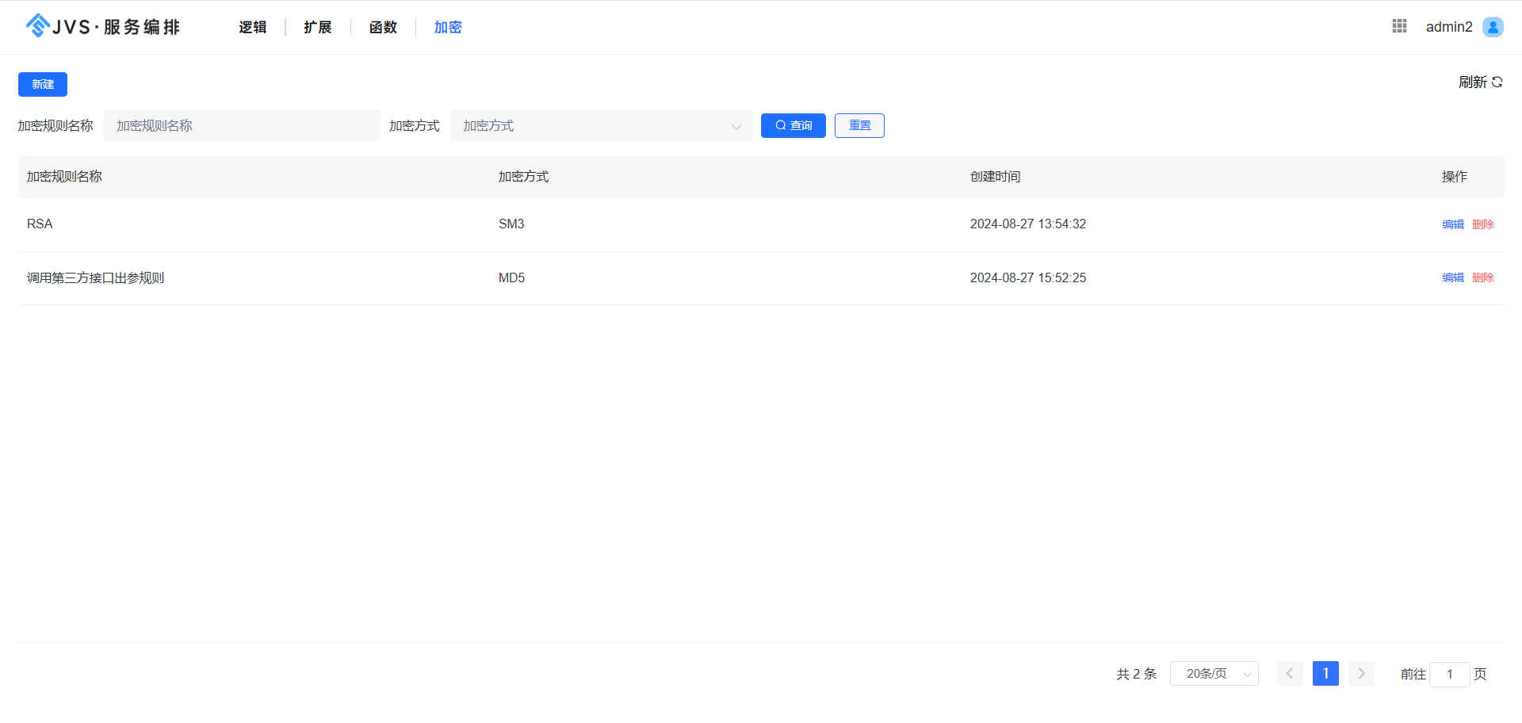1522x723 pixels.
Task: Select the 加密 tab
Action: click(448, 27)
